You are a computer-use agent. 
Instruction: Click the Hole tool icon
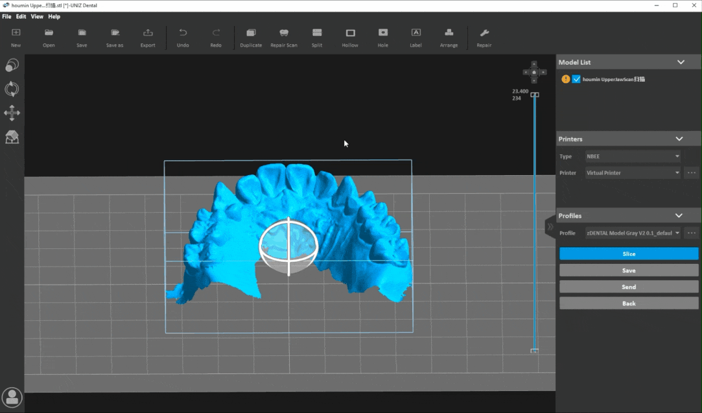(x=383, y=33)
